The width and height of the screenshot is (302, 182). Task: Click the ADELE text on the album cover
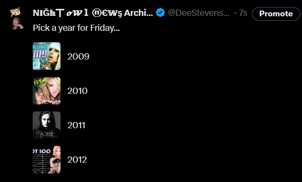click(46, 132)
